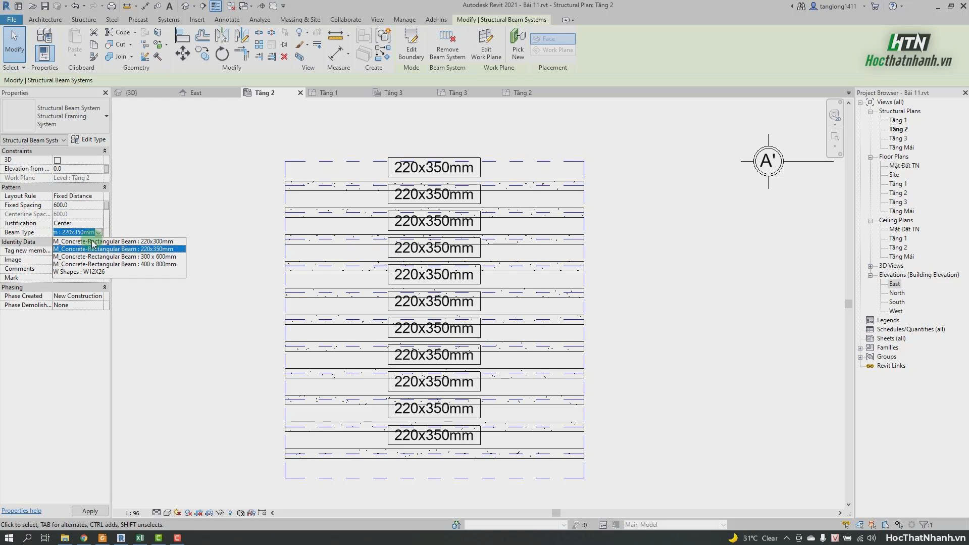Viewport: 969px width, 545px height.
Task: Click the drawing area horizontal scrollbar thumb
Action: (x=556, y=513)
